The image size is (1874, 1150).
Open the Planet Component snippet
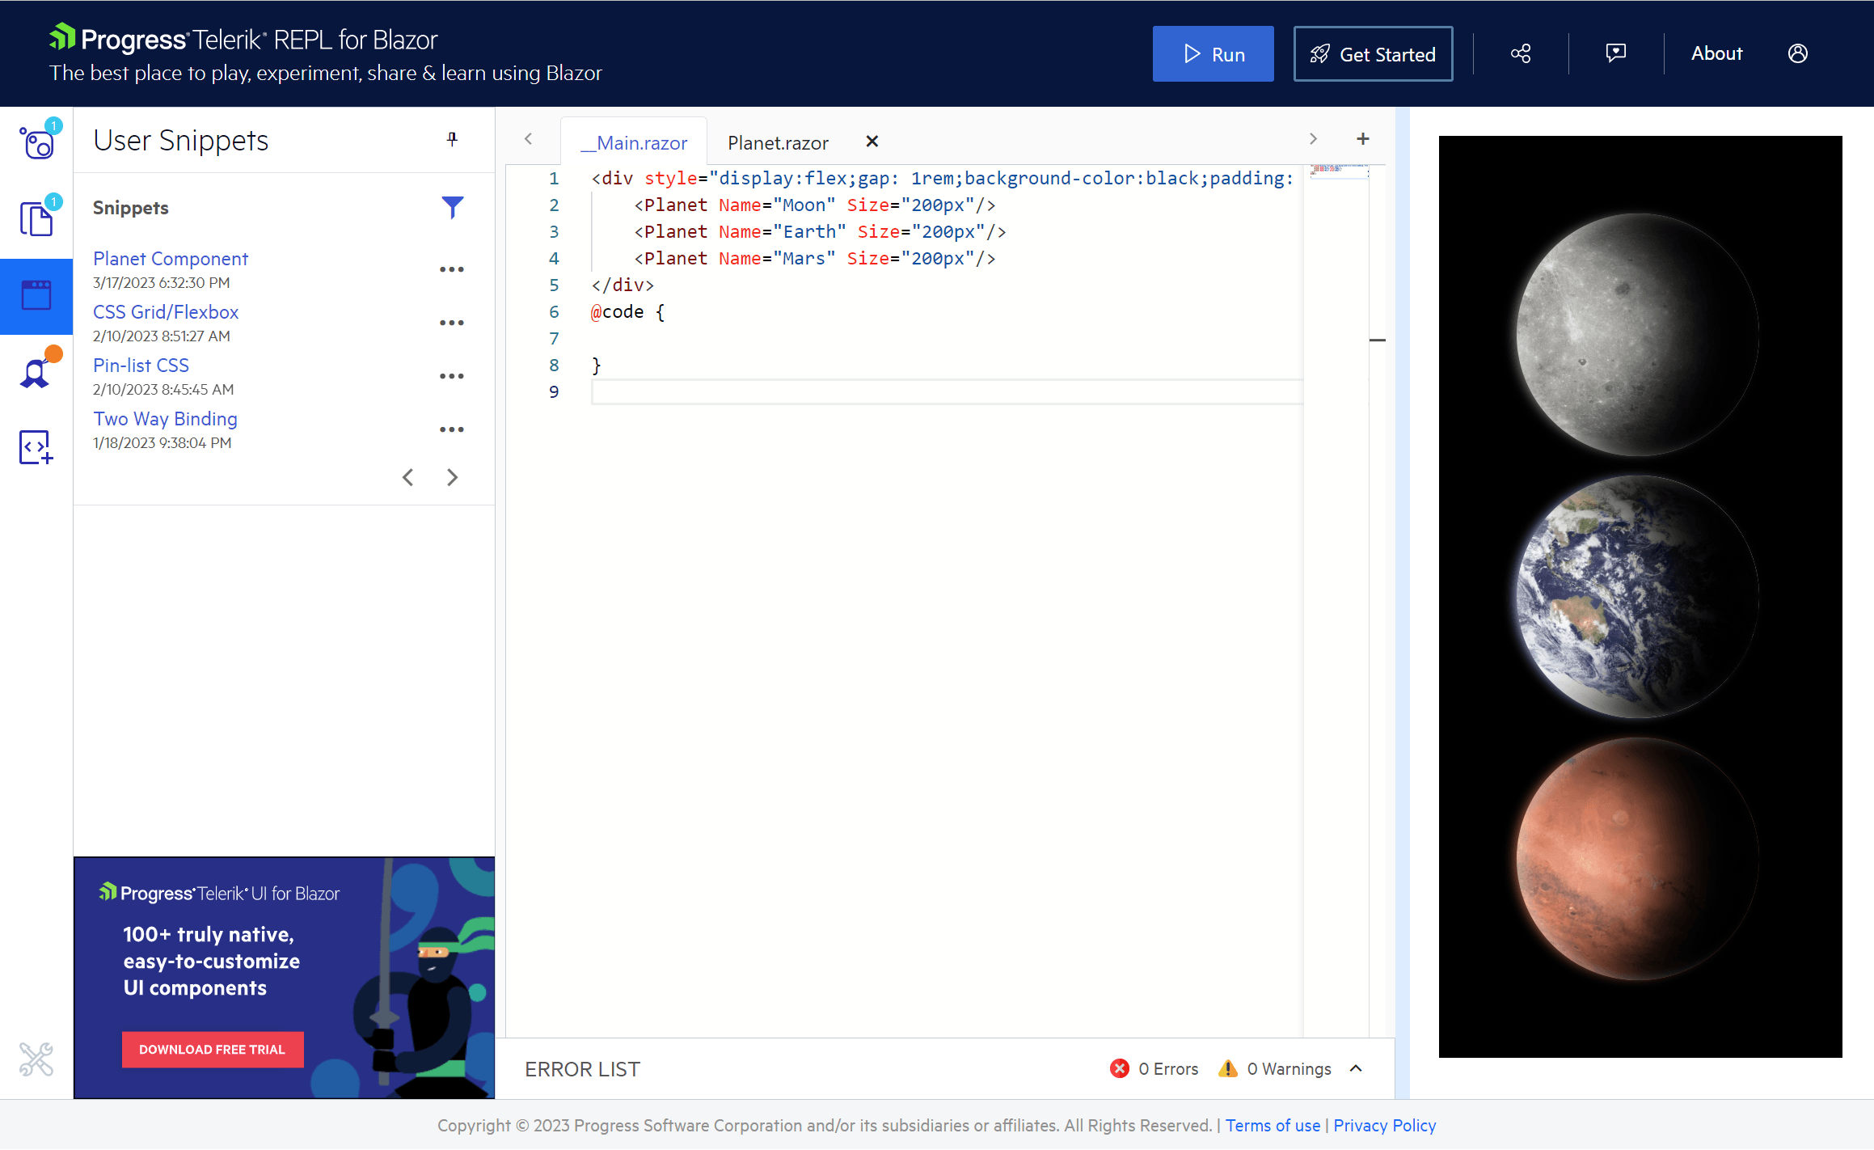point(170,258)
